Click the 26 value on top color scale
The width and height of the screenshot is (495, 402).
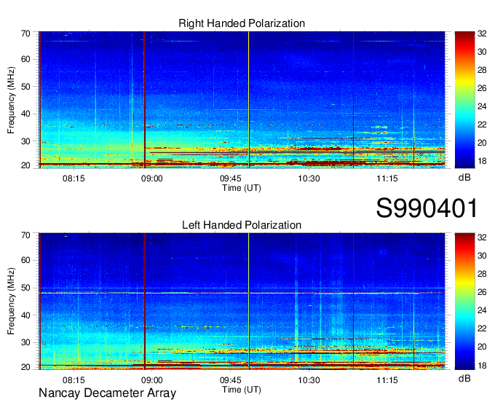click(x=482, y=88)
